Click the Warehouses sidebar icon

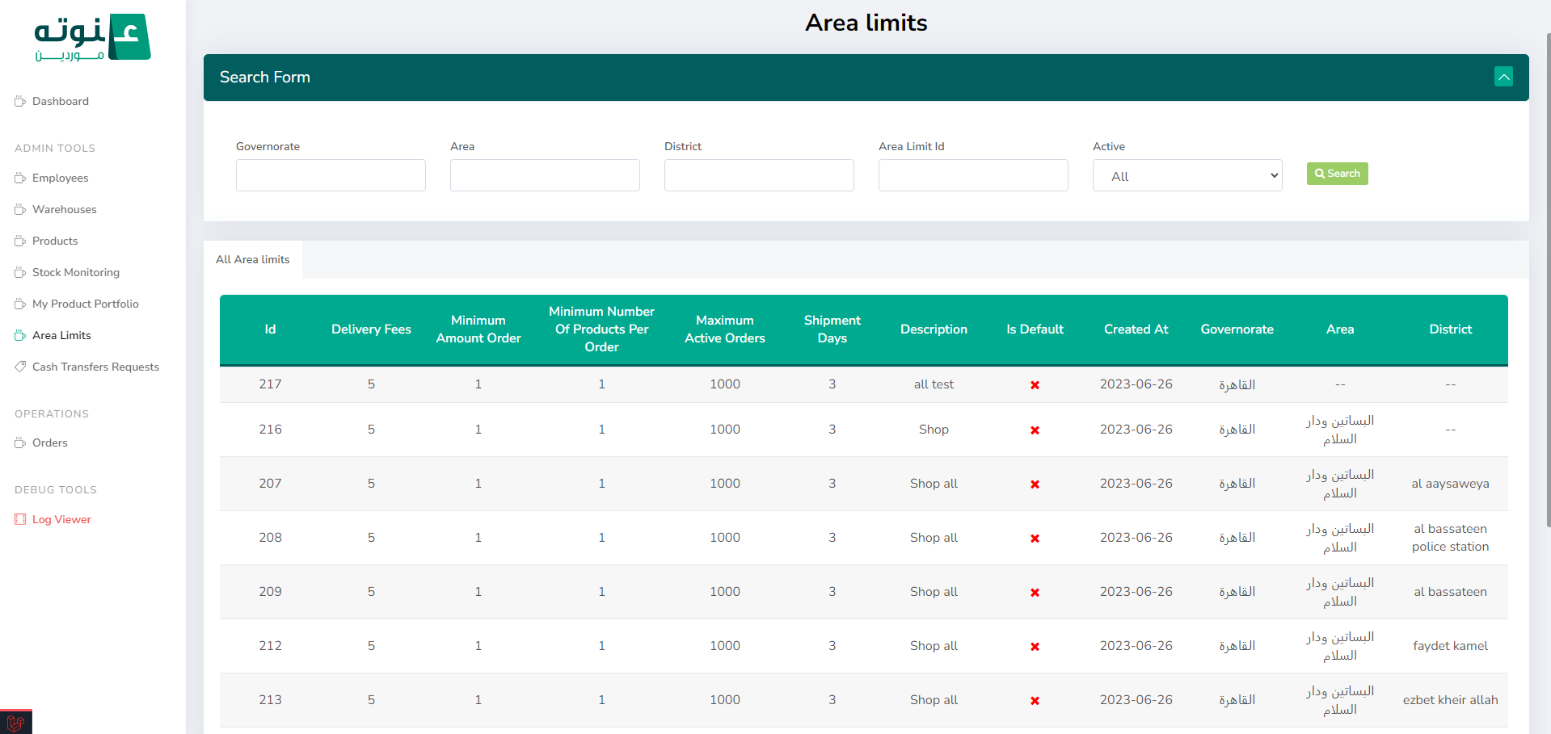(x=20, y=209)
